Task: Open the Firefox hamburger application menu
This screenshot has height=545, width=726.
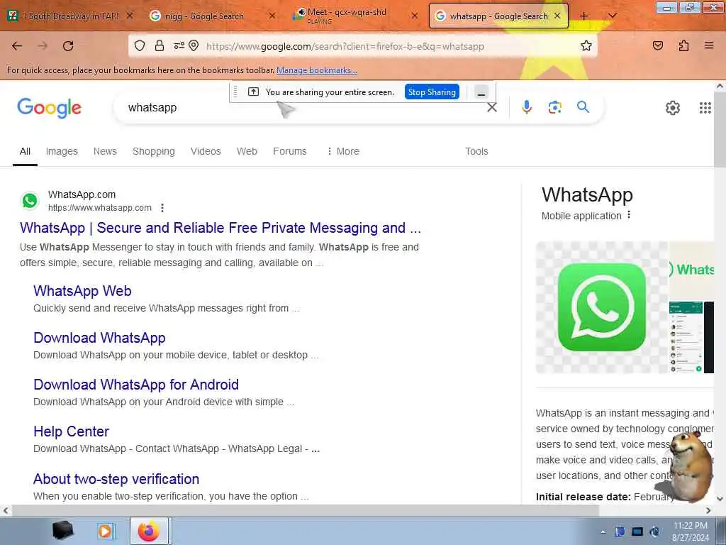Action: (x=709, y=45)
